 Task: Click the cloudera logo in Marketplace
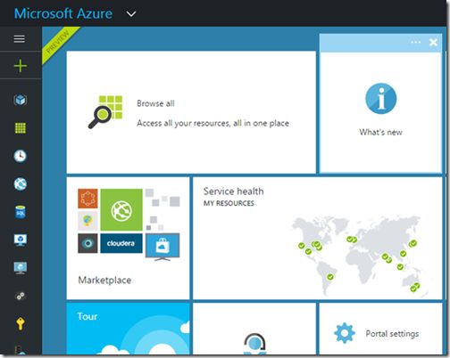(x=121, y=243)
